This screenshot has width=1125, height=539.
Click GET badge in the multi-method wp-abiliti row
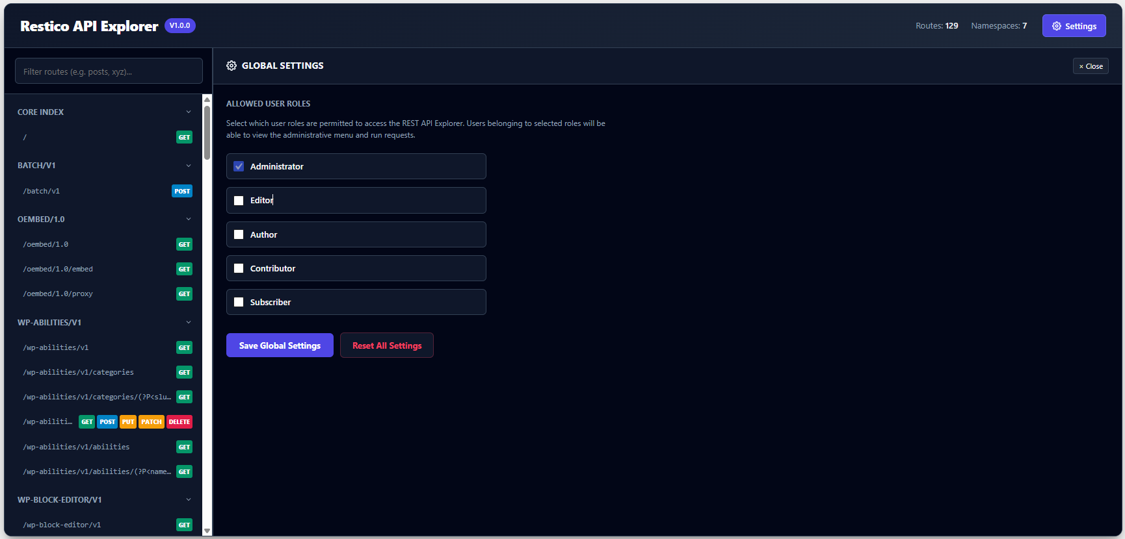tap(87, 421)
